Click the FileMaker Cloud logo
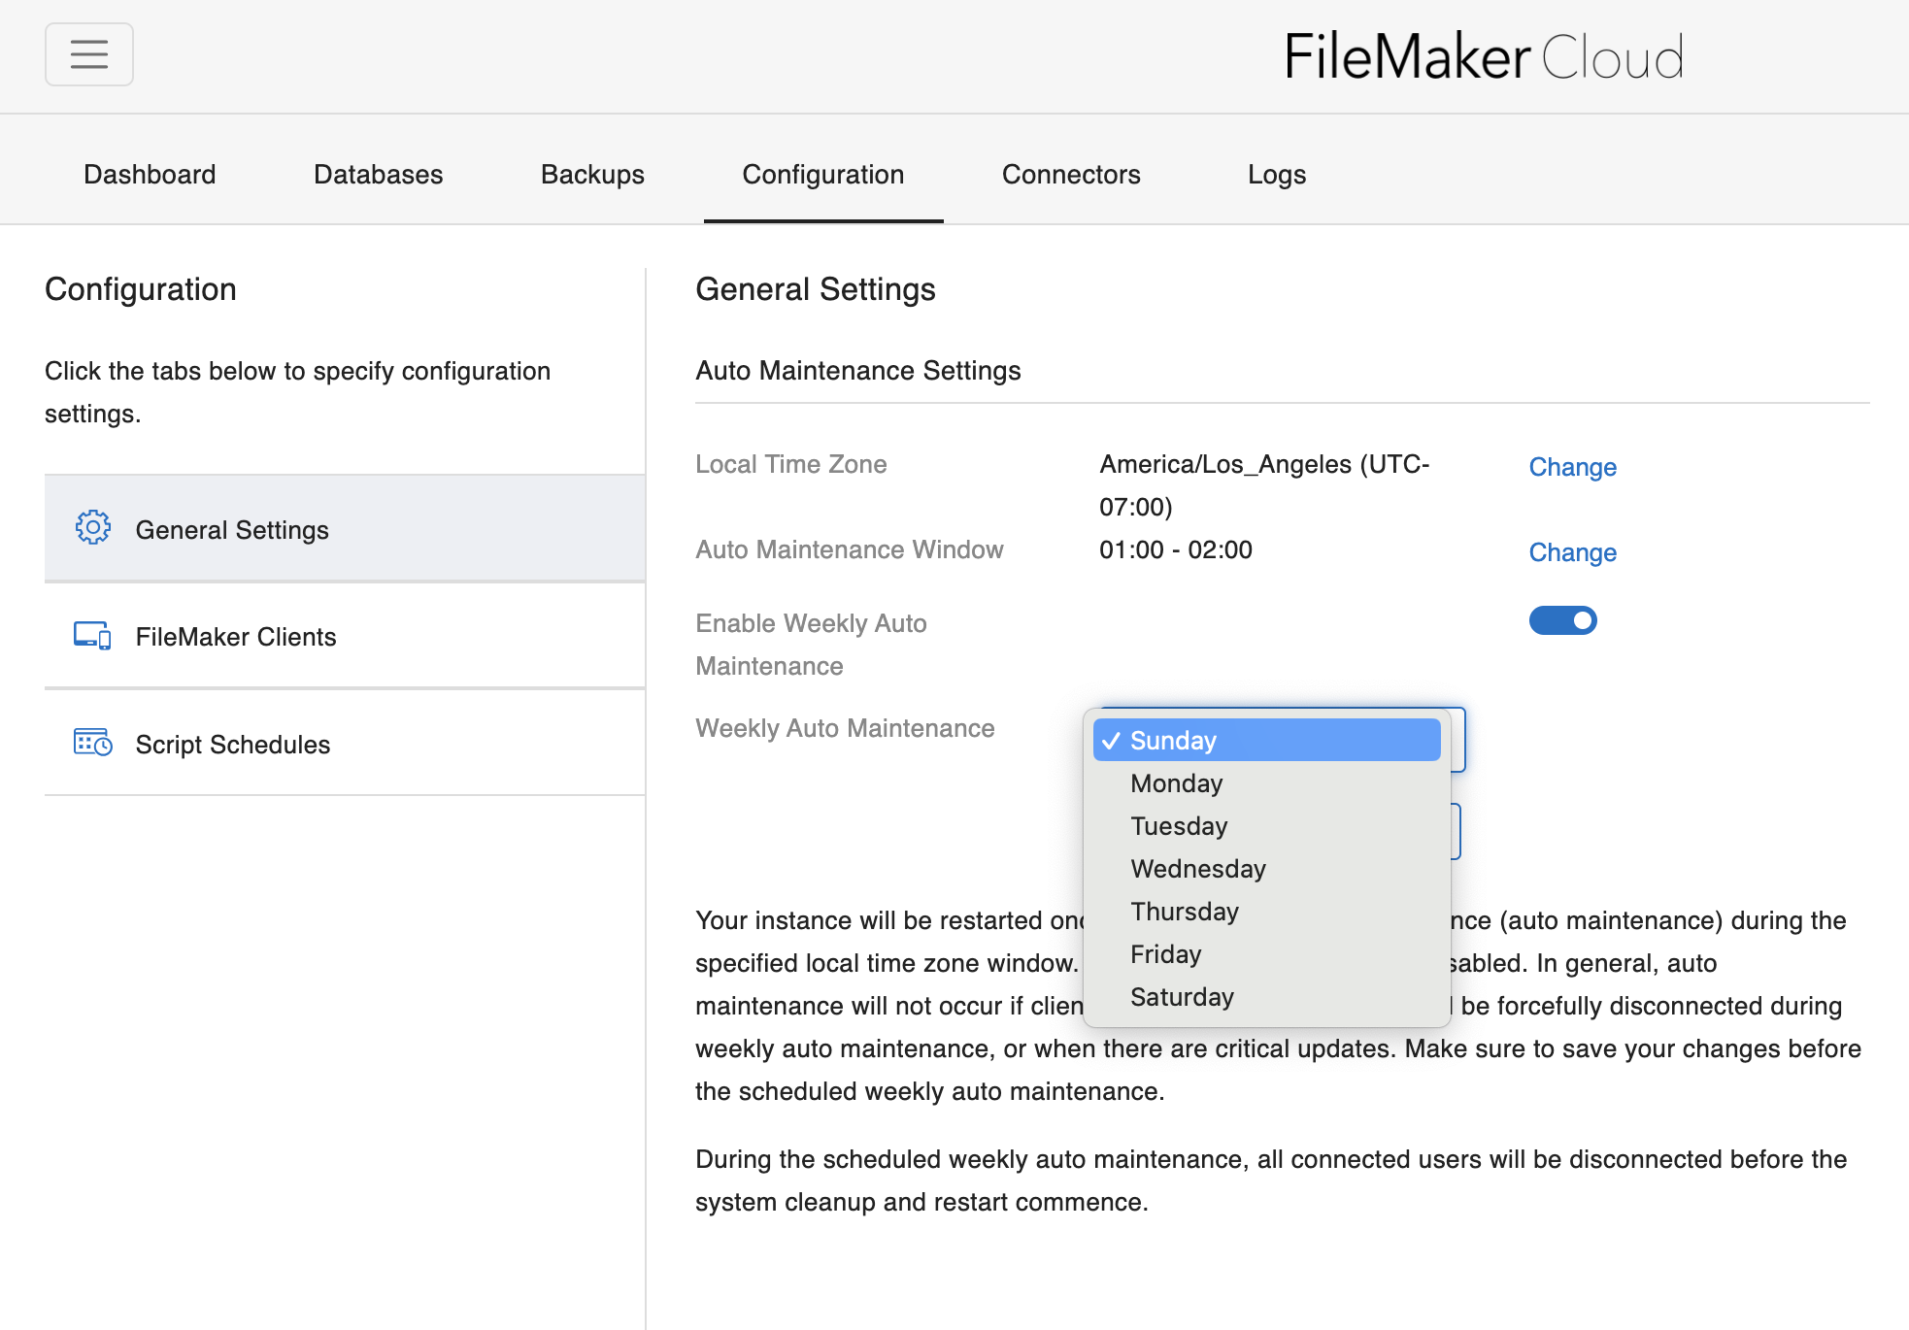 coord(1483,56)
